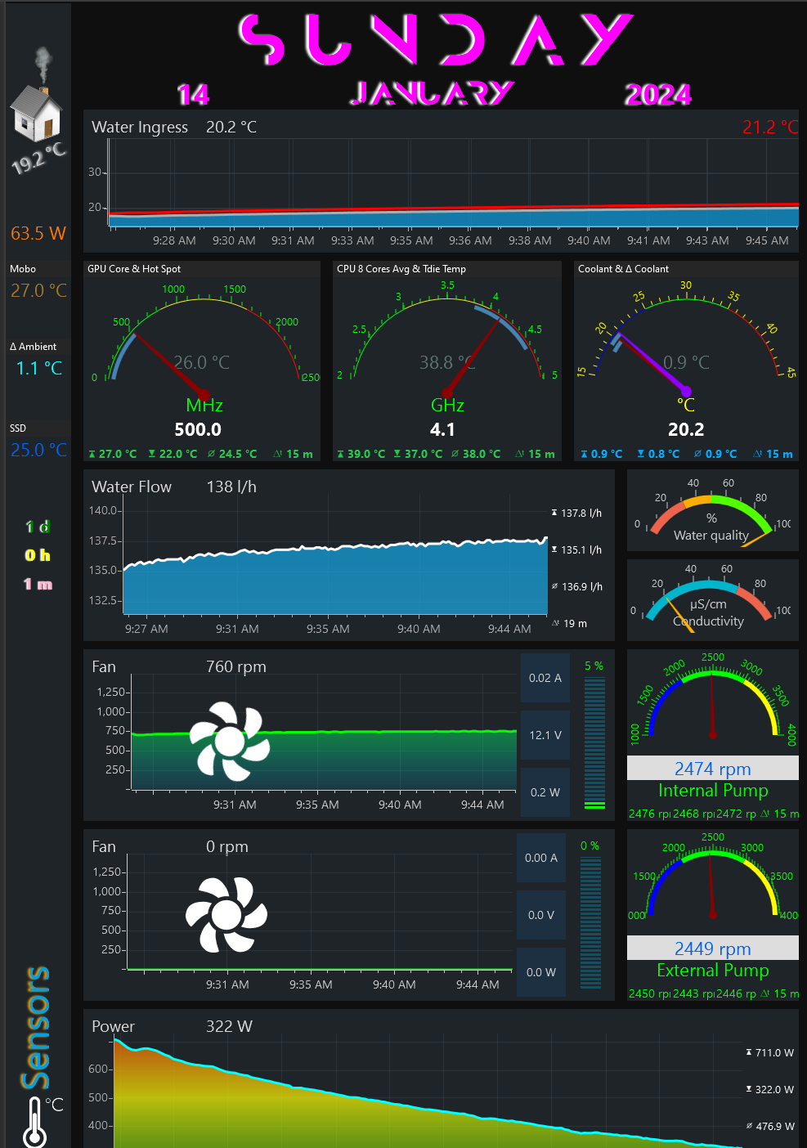Click the vertical Sensors label in sidebar
Screen dimensions: 807x1148
click(36, 1028)
